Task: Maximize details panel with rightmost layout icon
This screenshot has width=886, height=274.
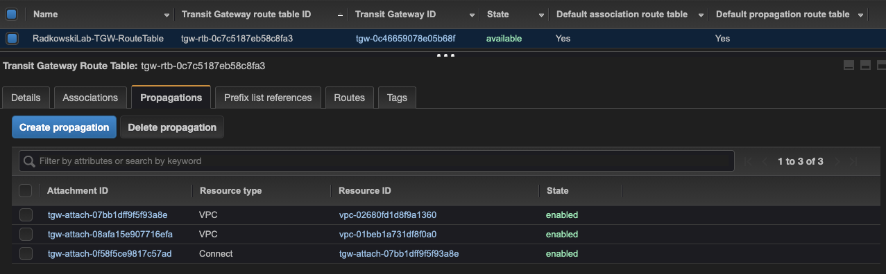Action: point(882,65)
